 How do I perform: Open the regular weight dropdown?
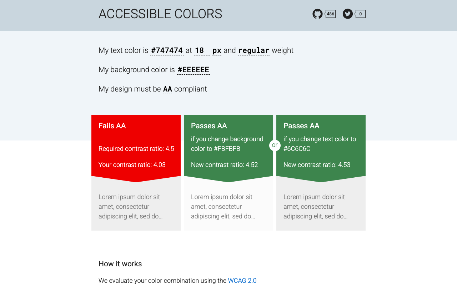click(x=254, y=50)
